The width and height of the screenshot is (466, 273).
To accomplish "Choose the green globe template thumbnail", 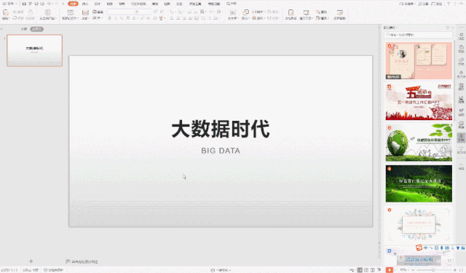I will 419,143.
